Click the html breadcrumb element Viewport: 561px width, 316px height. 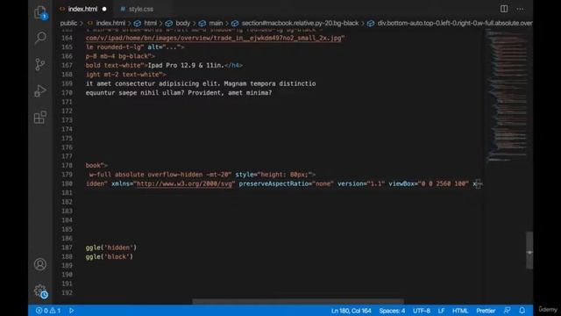(150, 23)
